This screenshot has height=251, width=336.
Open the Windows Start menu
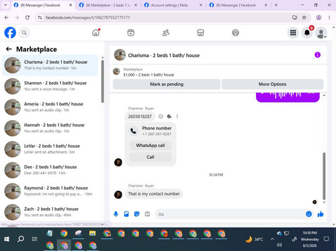(7, 239)
